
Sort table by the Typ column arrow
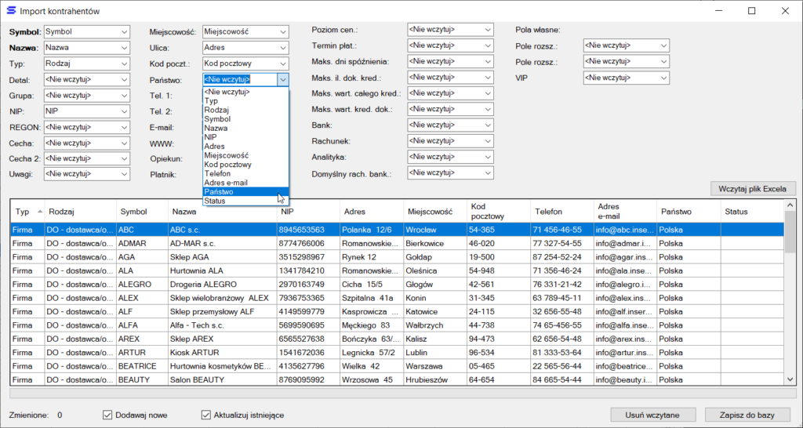pos(41,212)
